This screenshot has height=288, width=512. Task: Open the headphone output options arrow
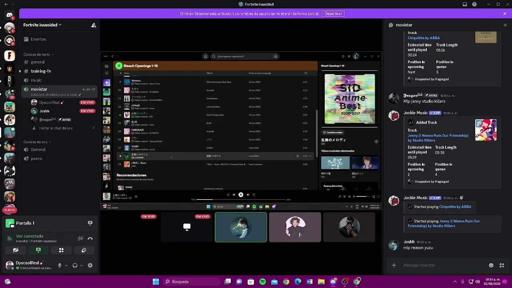[x=82, y=265]
